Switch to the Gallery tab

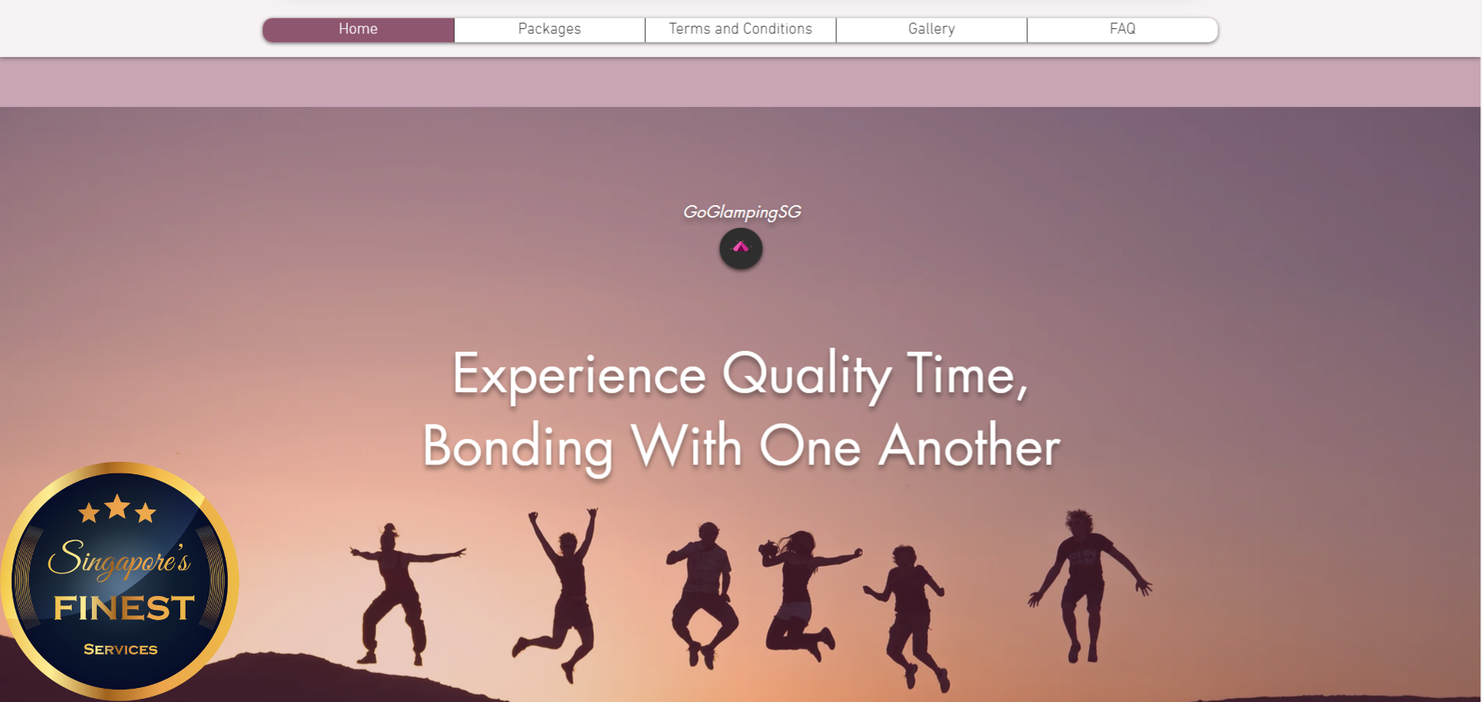[x=932, y=30]
